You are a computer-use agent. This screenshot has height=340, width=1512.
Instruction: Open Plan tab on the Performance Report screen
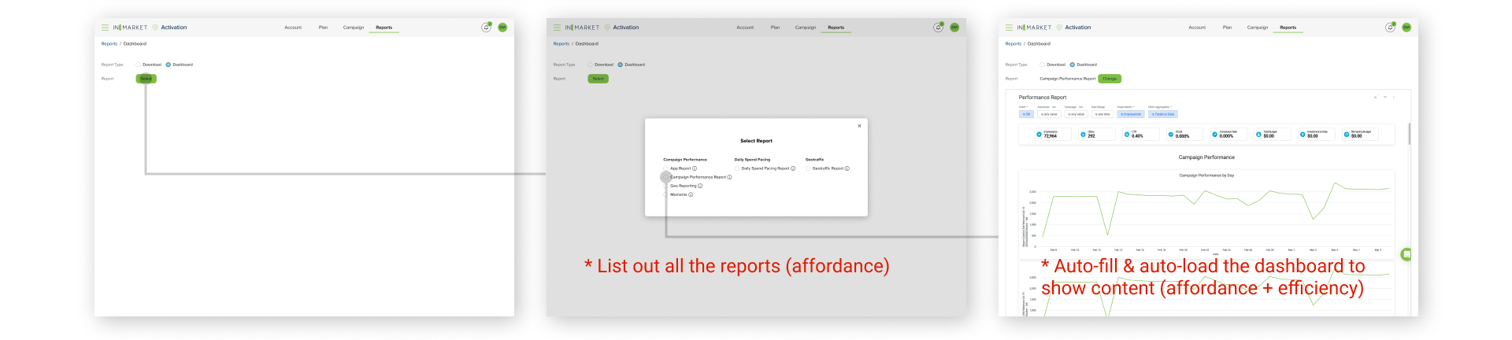pos(1227,28)
